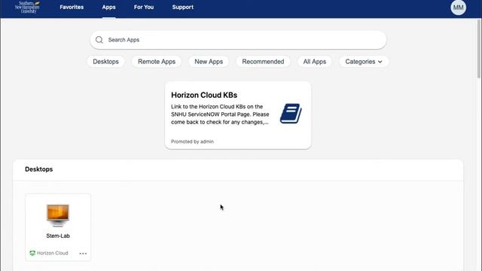The width and height of the screenshot is (482, 271).
Task: Show All Apps
Action: pos(315,62)
